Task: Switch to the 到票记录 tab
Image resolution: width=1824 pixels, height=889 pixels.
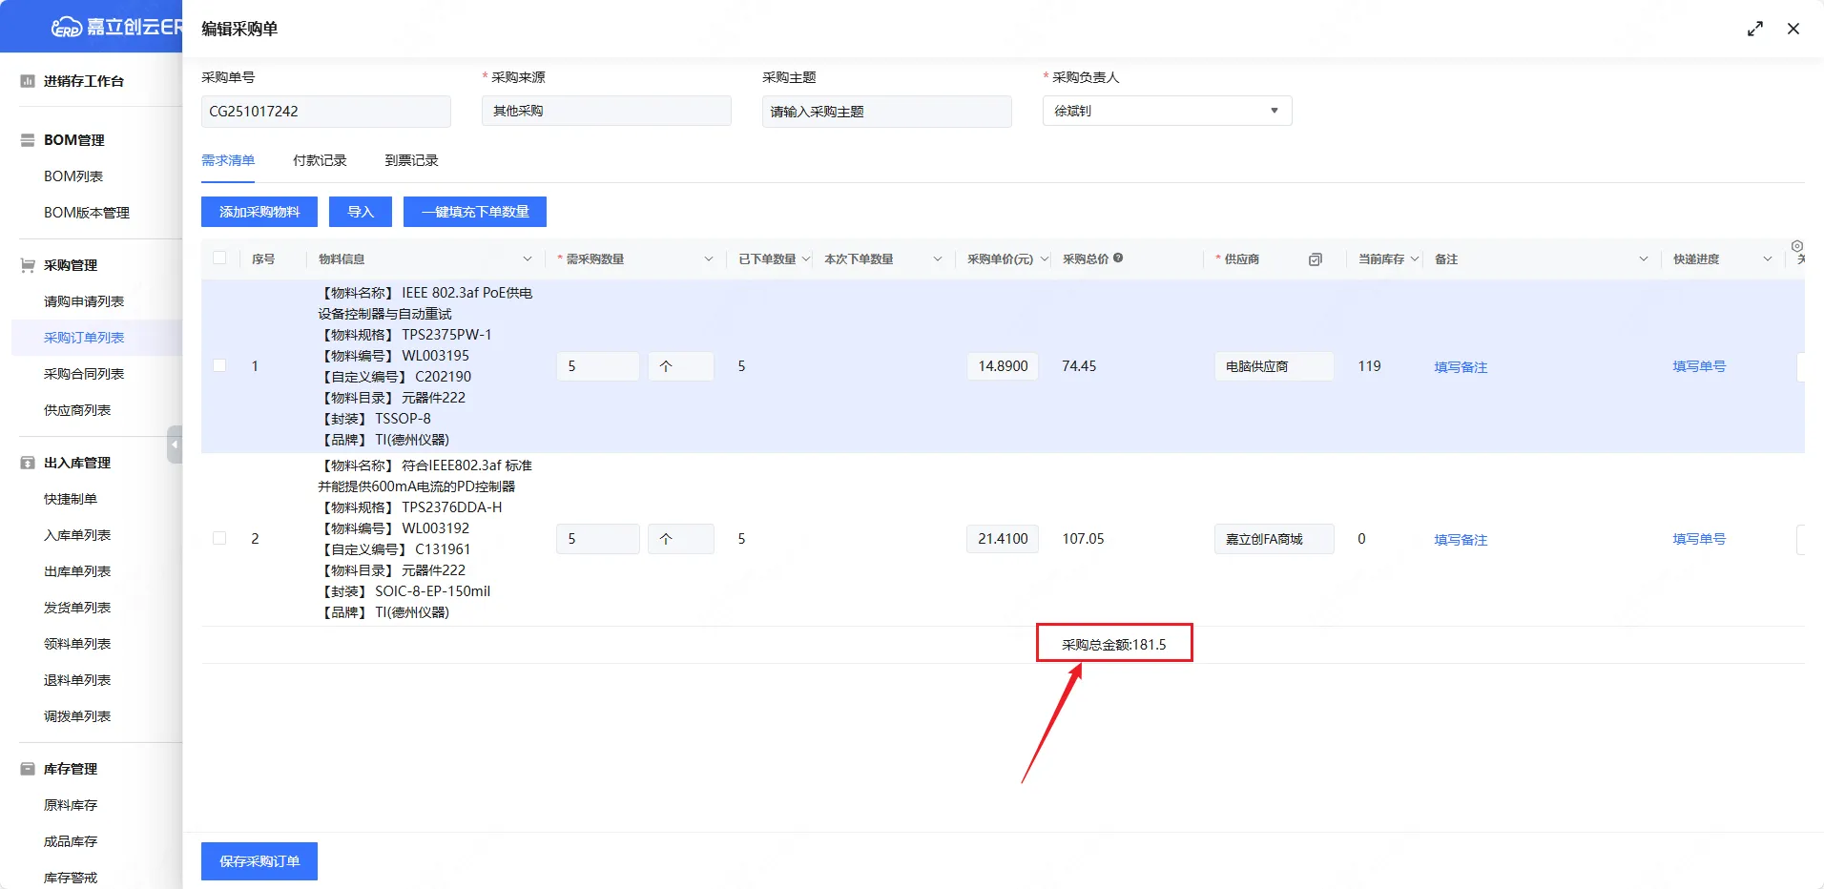Action: click(x=411, y=160)
